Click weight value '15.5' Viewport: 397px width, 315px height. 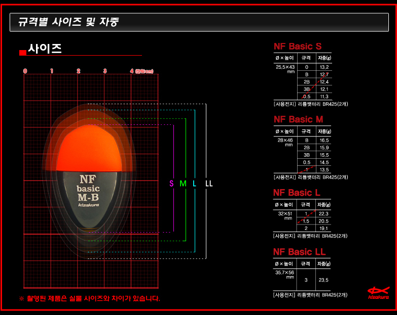pyautogui.click(x=324, y=155)
